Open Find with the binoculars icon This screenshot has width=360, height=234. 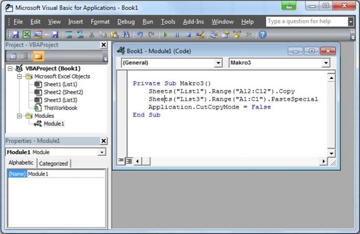[126, 35]
